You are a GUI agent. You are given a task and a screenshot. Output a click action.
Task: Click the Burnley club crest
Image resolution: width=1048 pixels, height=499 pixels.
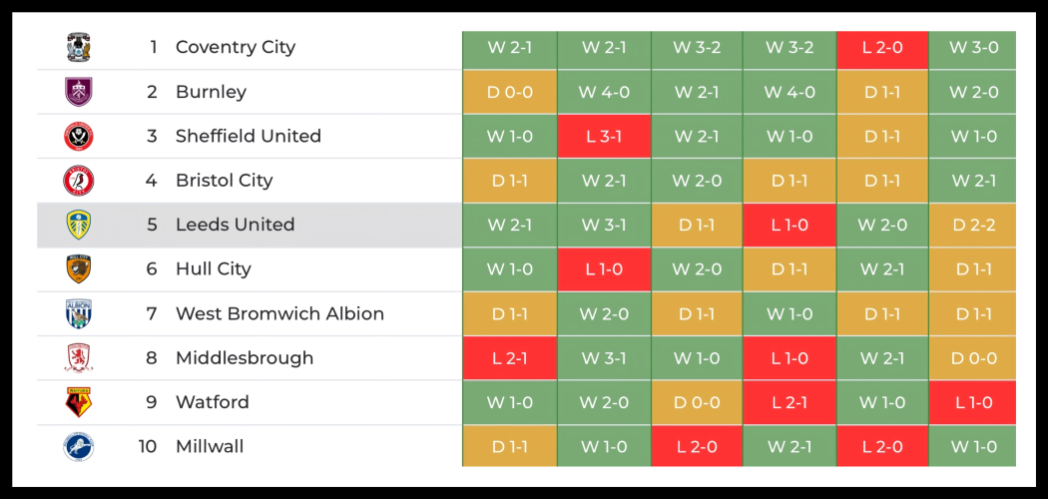[x=79, y=92]
